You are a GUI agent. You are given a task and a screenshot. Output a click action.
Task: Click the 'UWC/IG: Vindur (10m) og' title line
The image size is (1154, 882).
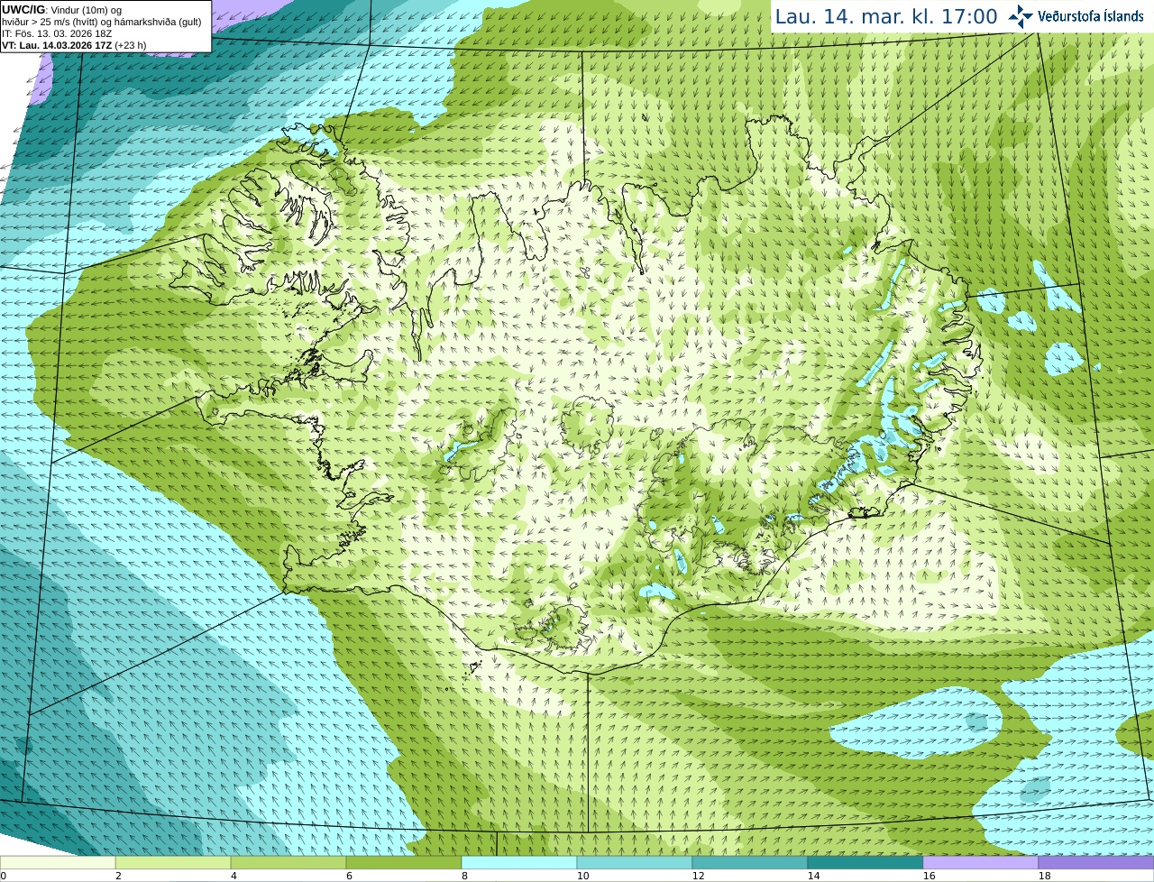pos(61,9)
